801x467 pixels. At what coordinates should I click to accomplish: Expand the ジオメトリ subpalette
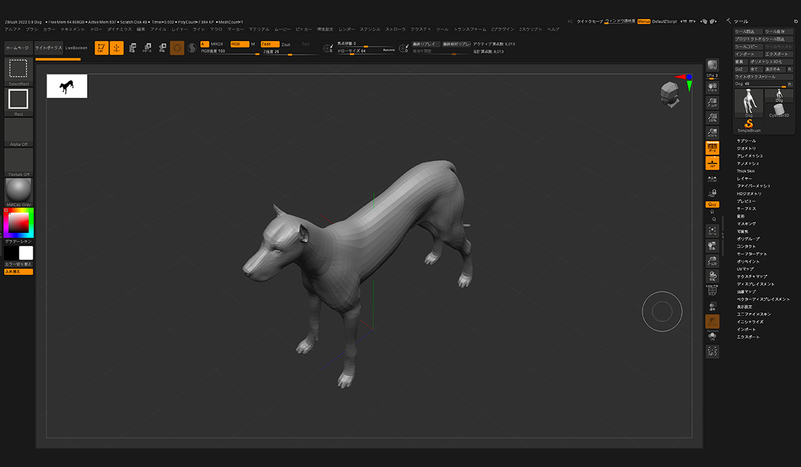click(x=745, y=148)
